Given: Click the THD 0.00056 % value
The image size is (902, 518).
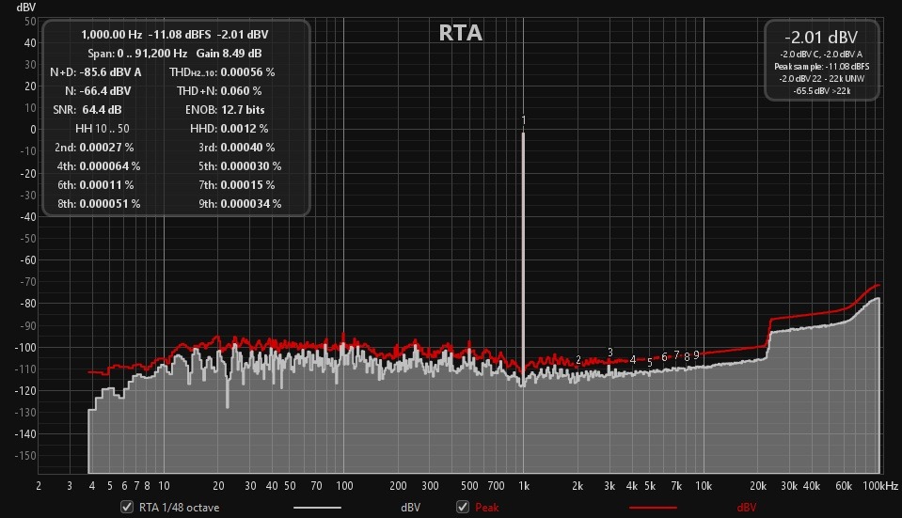Looking at the screenshot, I should (x=247, y=72).
